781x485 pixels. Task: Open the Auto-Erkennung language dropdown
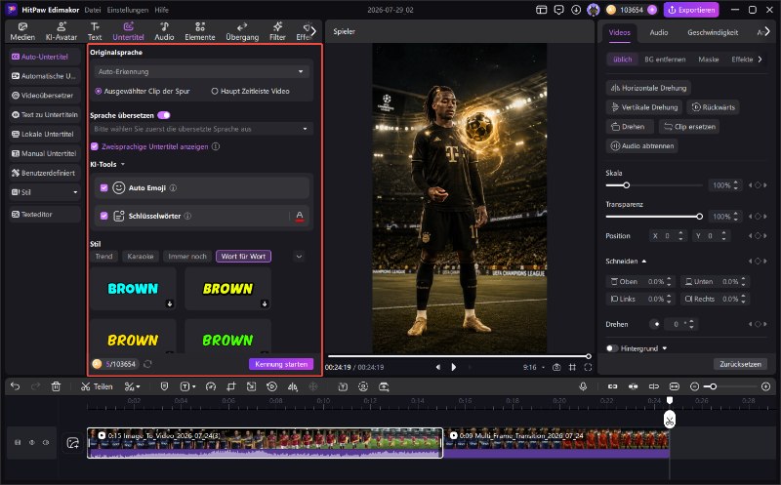pyautogui.click(x=202, y=71)
